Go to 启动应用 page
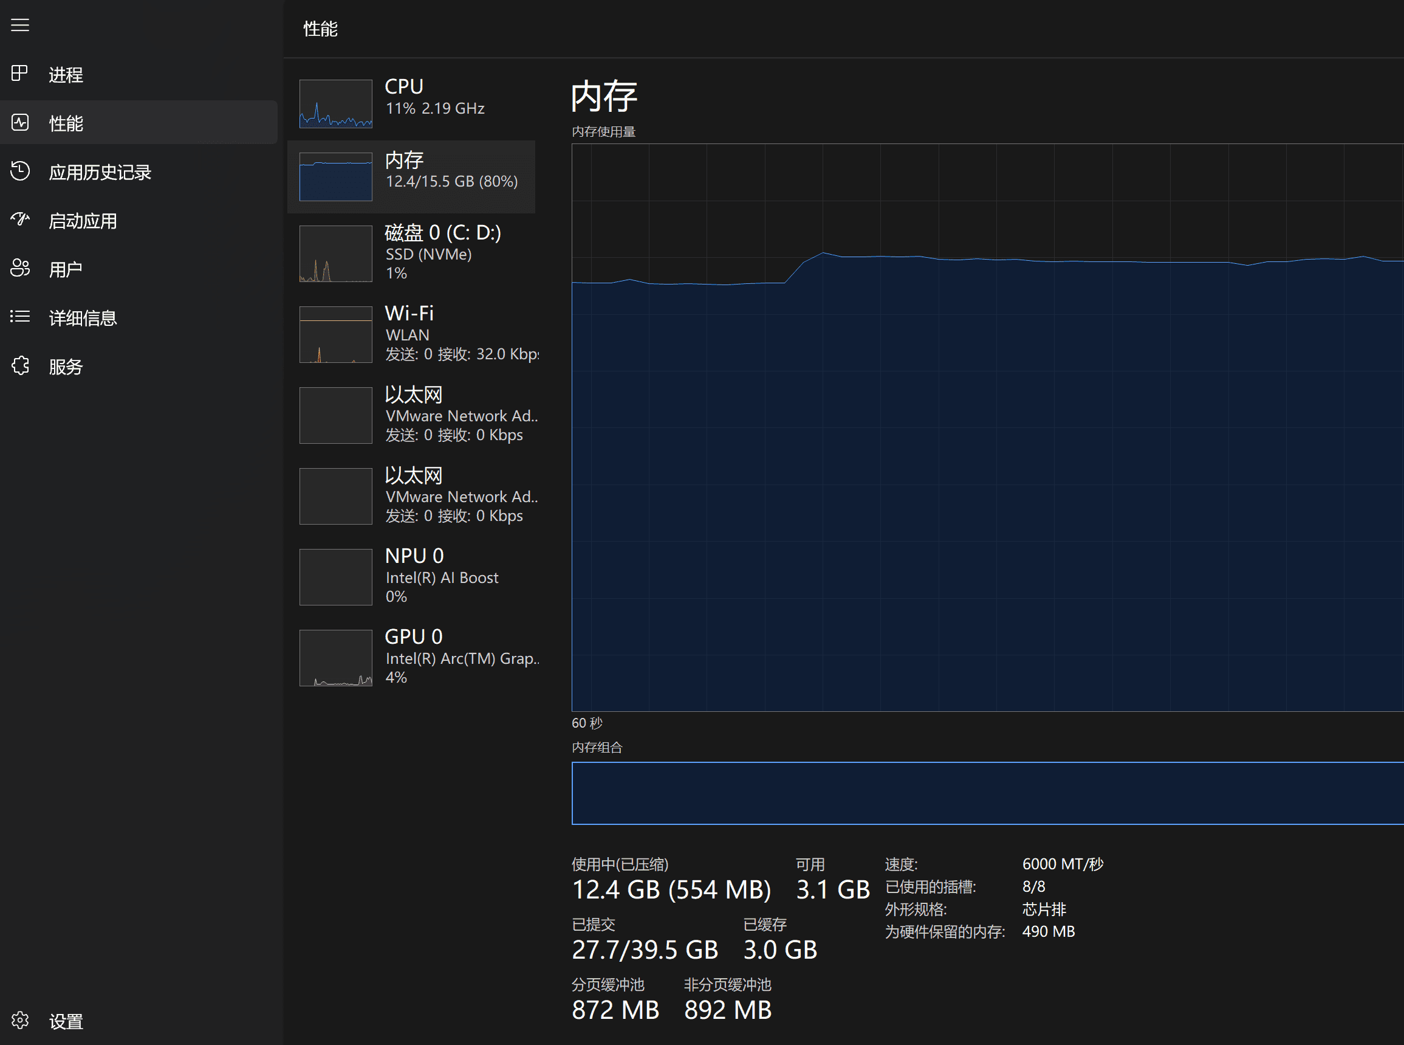 (x=139, y=220)
